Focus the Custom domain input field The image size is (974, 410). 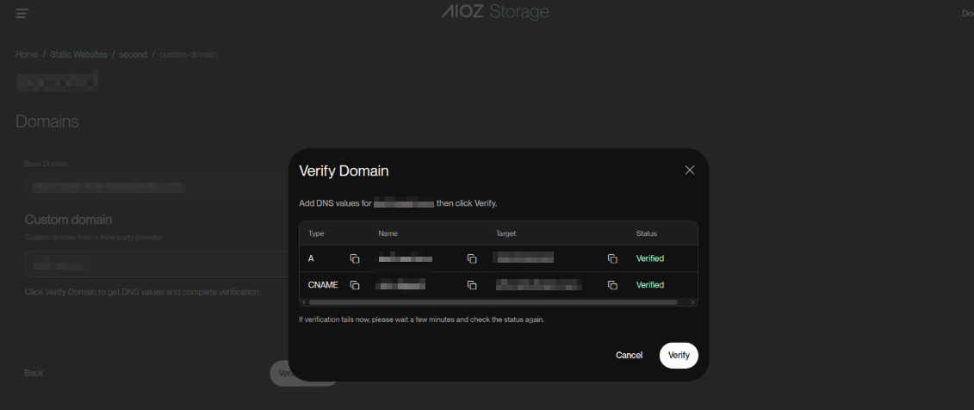[155, 264]
